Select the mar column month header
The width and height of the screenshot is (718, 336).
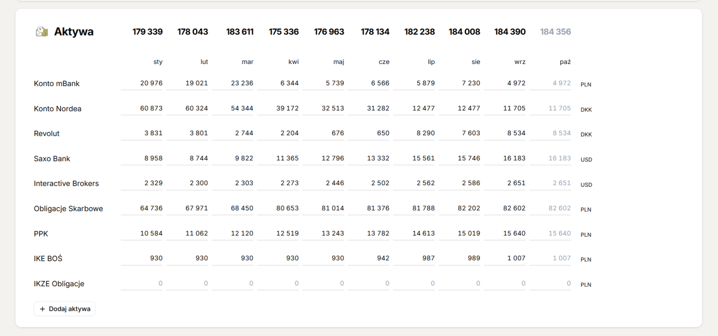(247, 62)
